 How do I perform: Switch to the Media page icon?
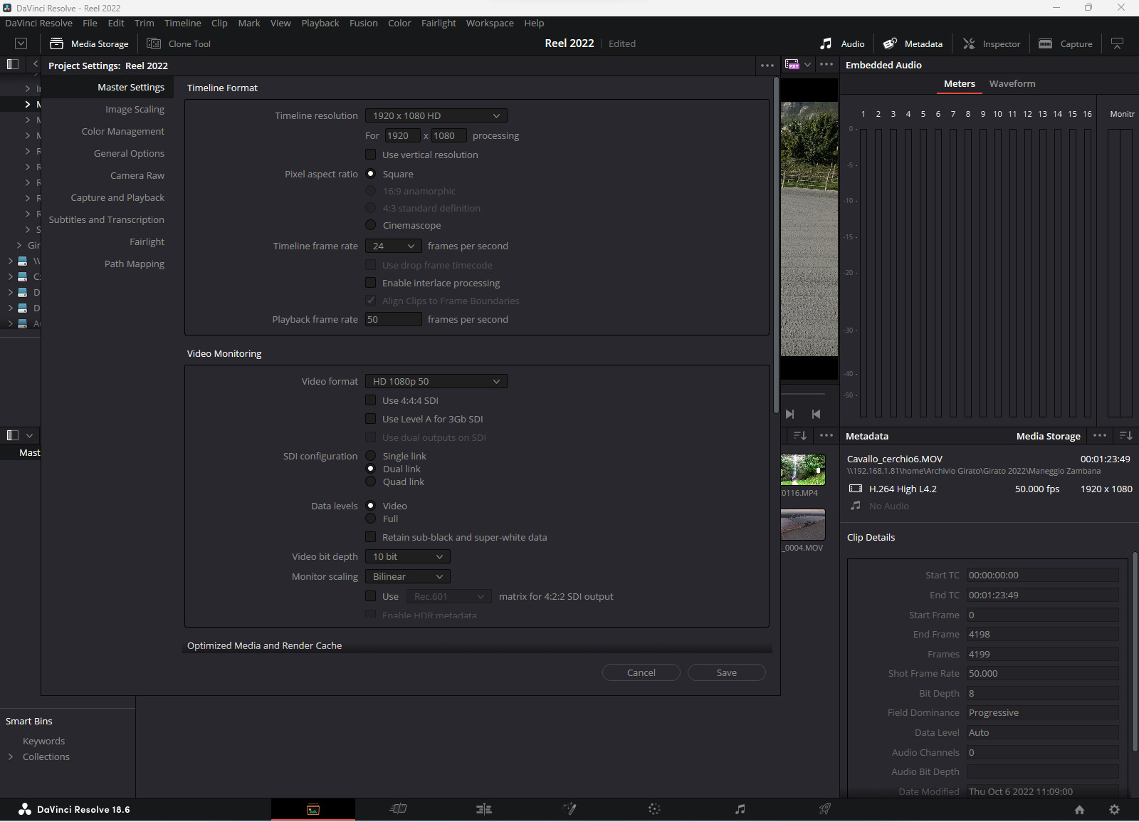pyautogui.click(x=313, y=809)
